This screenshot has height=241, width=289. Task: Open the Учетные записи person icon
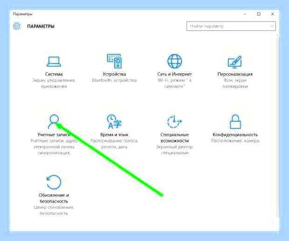point(54,121)
